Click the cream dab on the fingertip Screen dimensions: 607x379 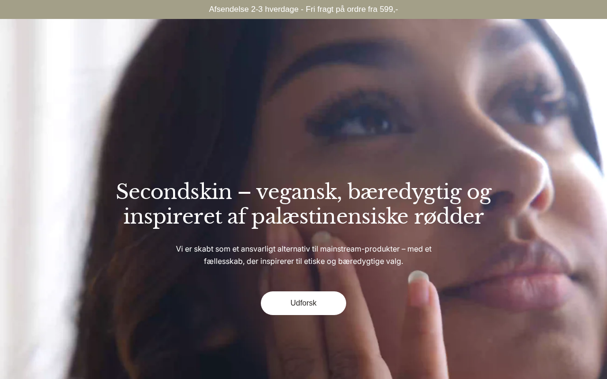point(418,277)
